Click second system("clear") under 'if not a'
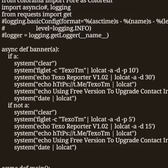Viewport: 168px width, 168px height. tap(35, 112)
